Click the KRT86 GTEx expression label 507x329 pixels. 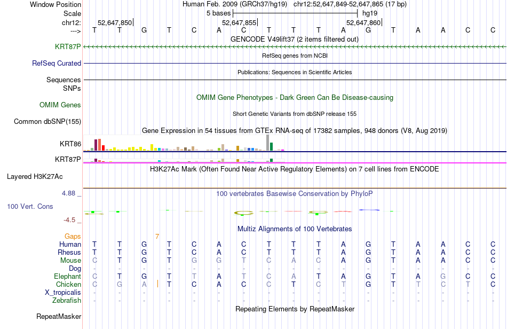tap(70, 144)
